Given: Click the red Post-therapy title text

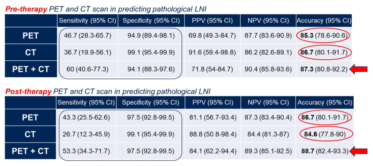Looking at the screenshot, I should (x=28, y=91).
